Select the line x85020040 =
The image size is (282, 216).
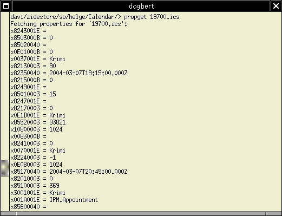click(x=28, y=45)
